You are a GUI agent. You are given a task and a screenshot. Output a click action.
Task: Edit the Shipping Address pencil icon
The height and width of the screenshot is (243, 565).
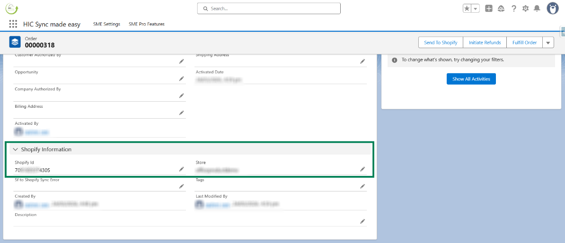point(362,61)
